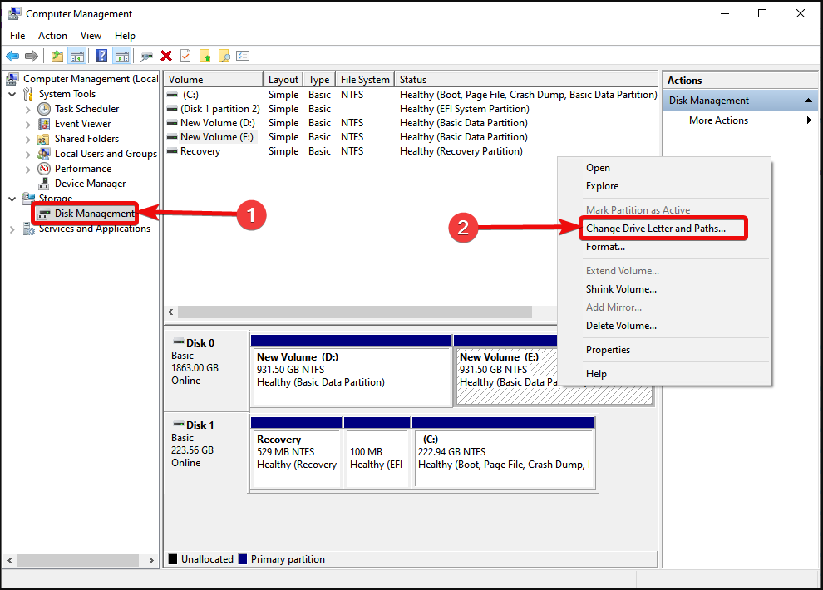Expand the Services and Applications node
Image resolution: width=823 pixels, height=590 pixels.
tap(12, 229)
